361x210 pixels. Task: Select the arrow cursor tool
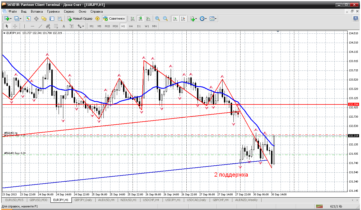(x=7, y=26)
